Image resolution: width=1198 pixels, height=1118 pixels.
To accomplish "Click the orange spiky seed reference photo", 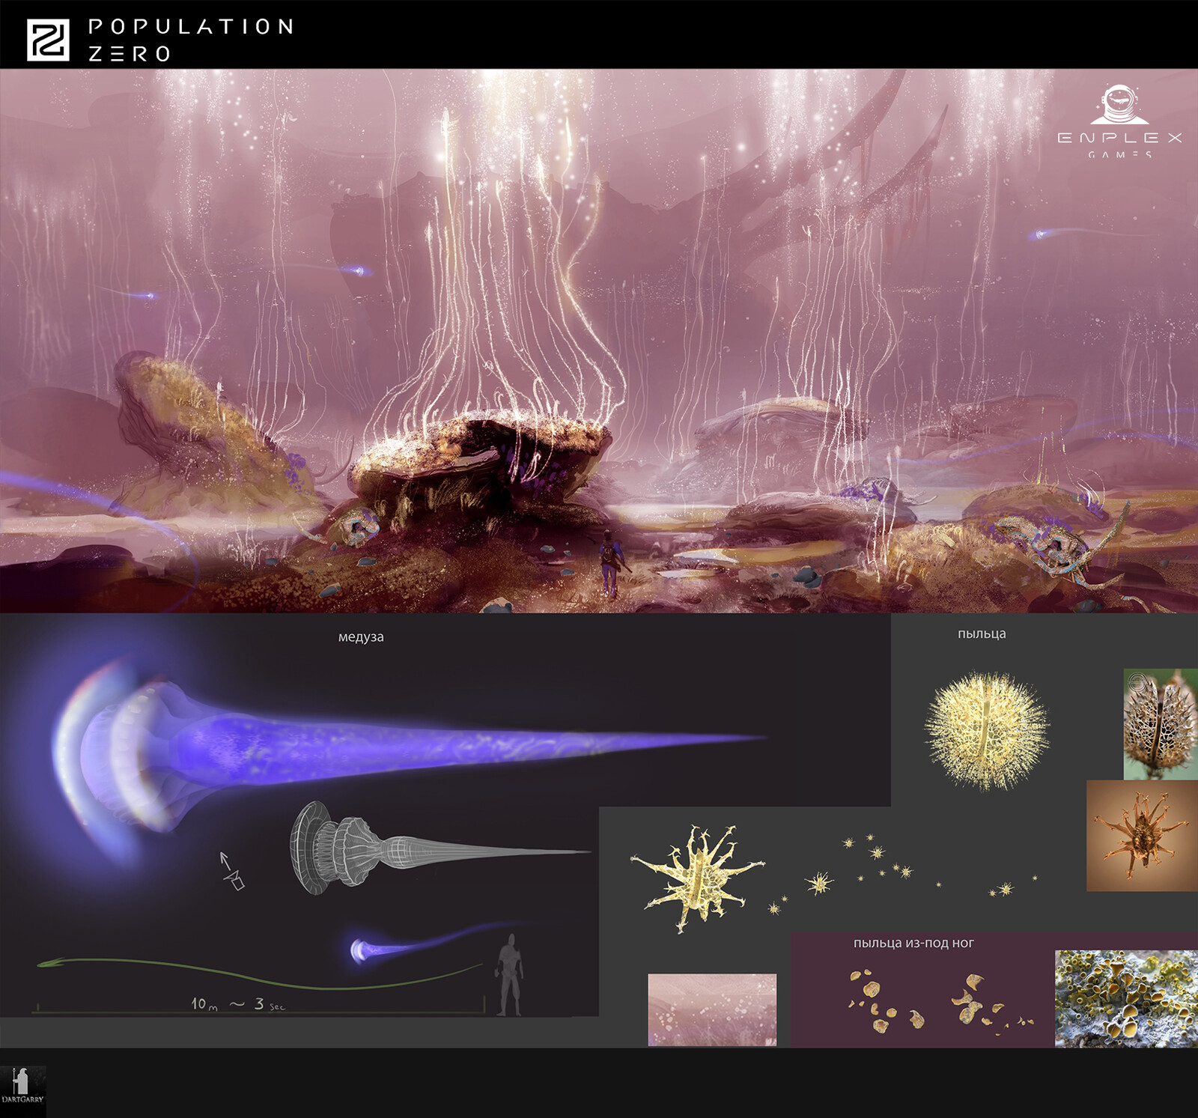I will (x=1142, y=836).
